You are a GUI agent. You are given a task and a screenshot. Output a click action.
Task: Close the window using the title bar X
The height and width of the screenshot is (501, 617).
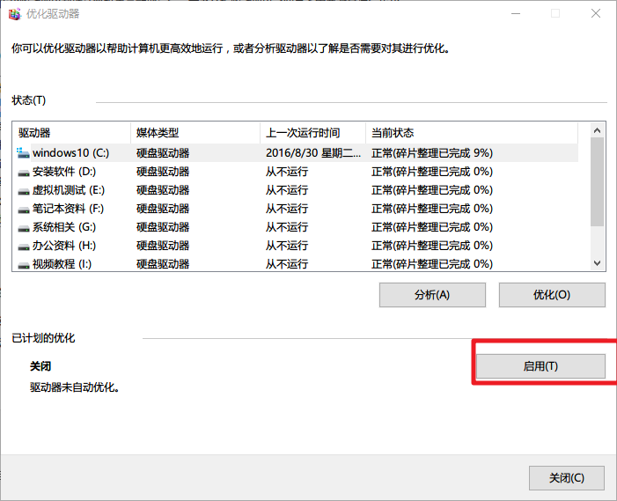pos(596,14)
